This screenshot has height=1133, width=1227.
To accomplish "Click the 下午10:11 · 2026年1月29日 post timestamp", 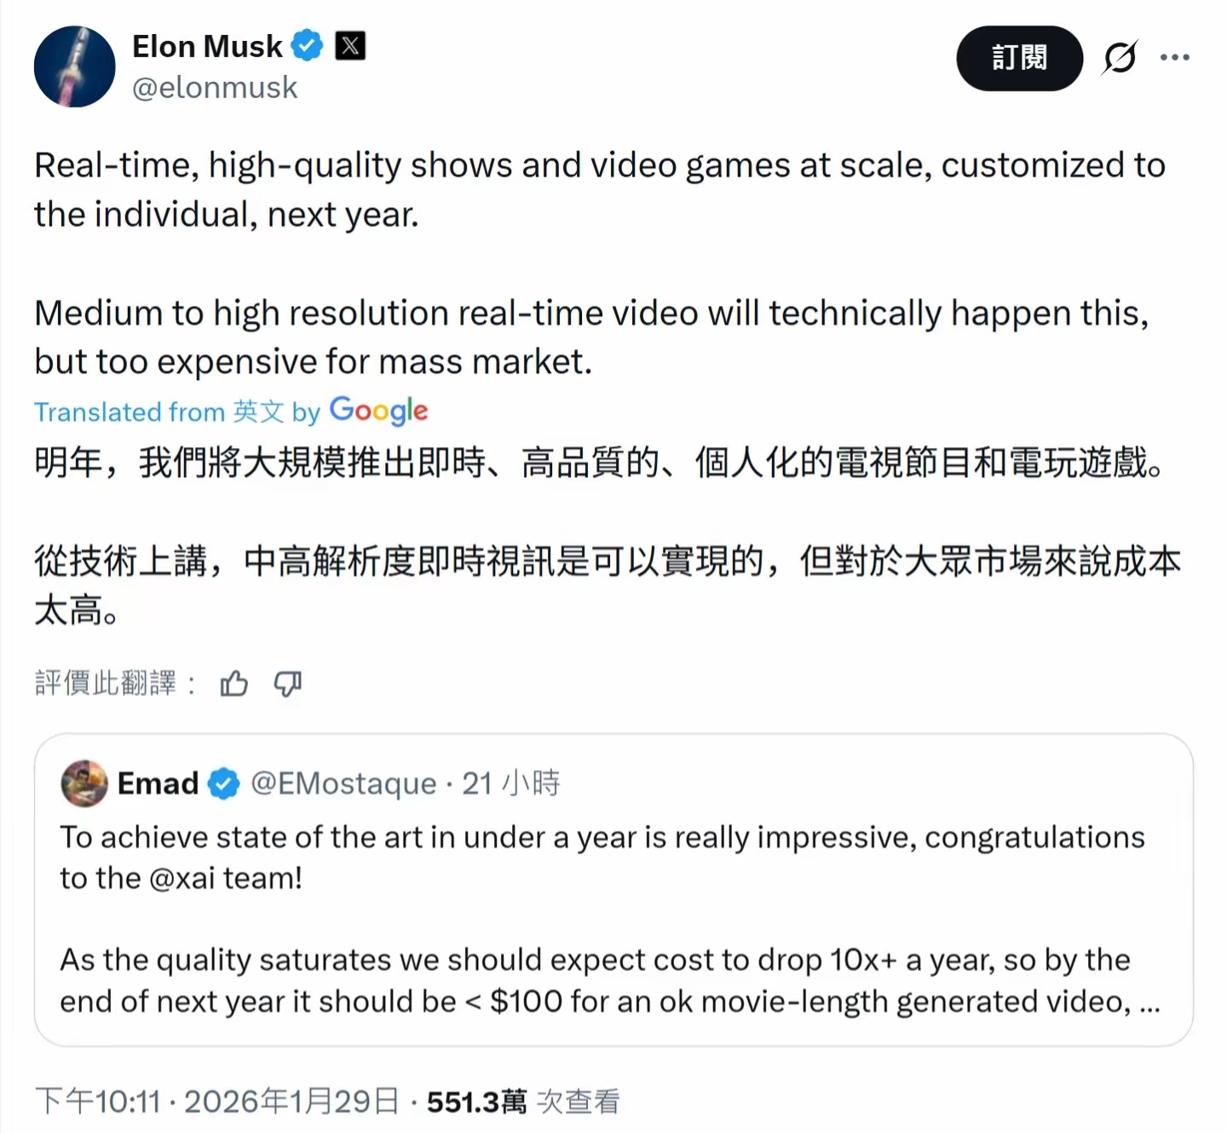I will point(217,1101).
